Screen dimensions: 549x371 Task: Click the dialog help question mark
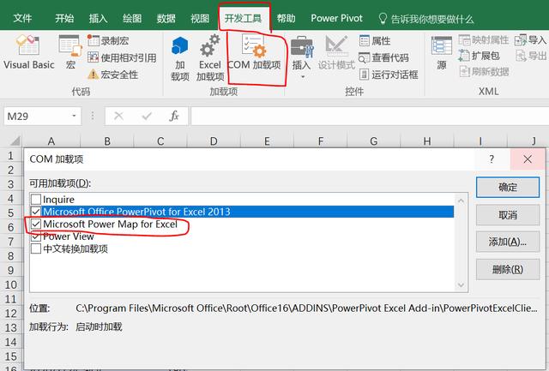point(492,159)
